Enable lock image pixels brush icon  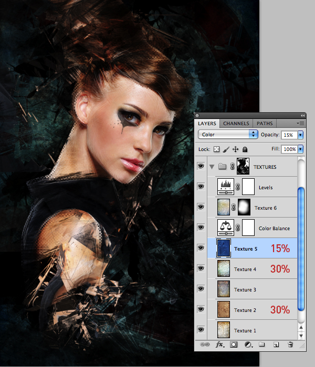pos(226,149)
